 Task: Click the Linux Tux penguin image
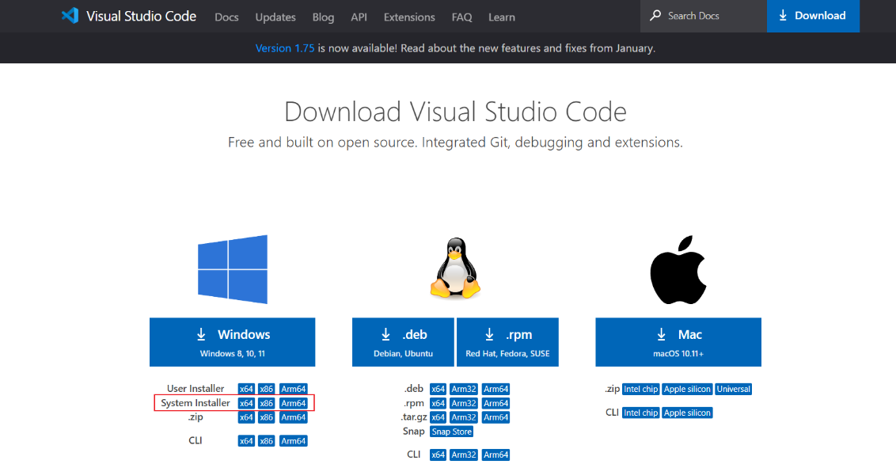click(455, 268)
